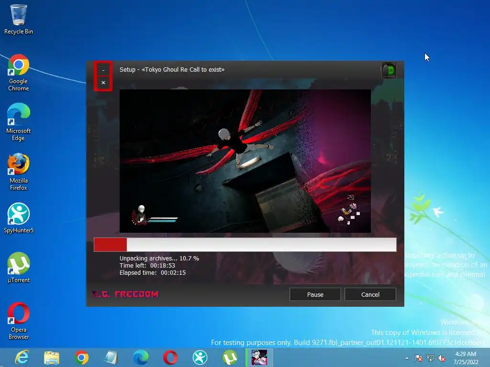Open the muted volume tray icon
The width and height of the screenshot is (490, 367).
pyautogui.click(x=442, y=358)
